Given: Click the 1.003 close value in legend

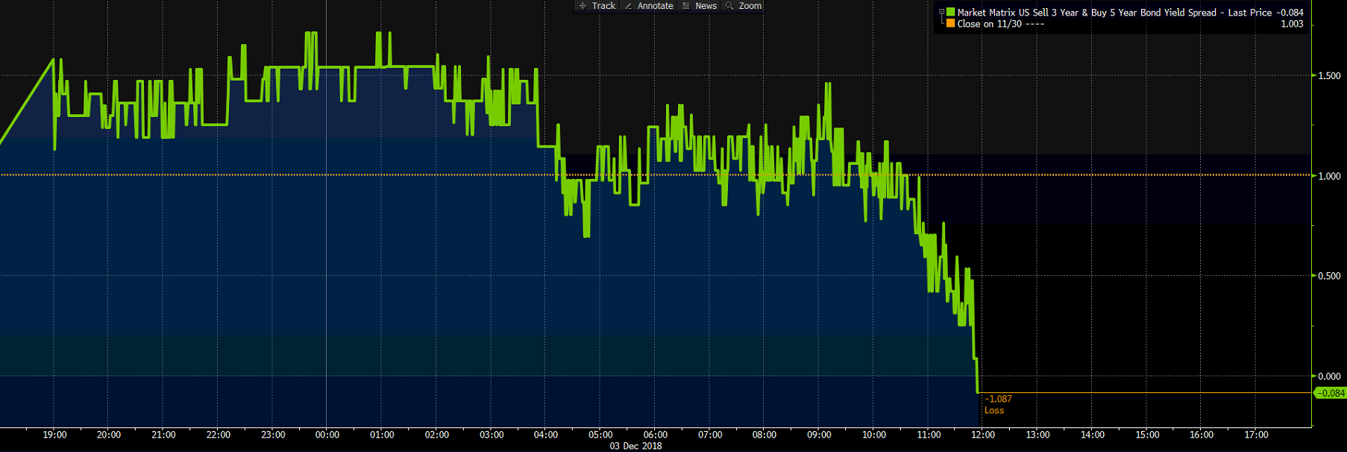Looking at the screenshot, I should (x=1292, y=24).
